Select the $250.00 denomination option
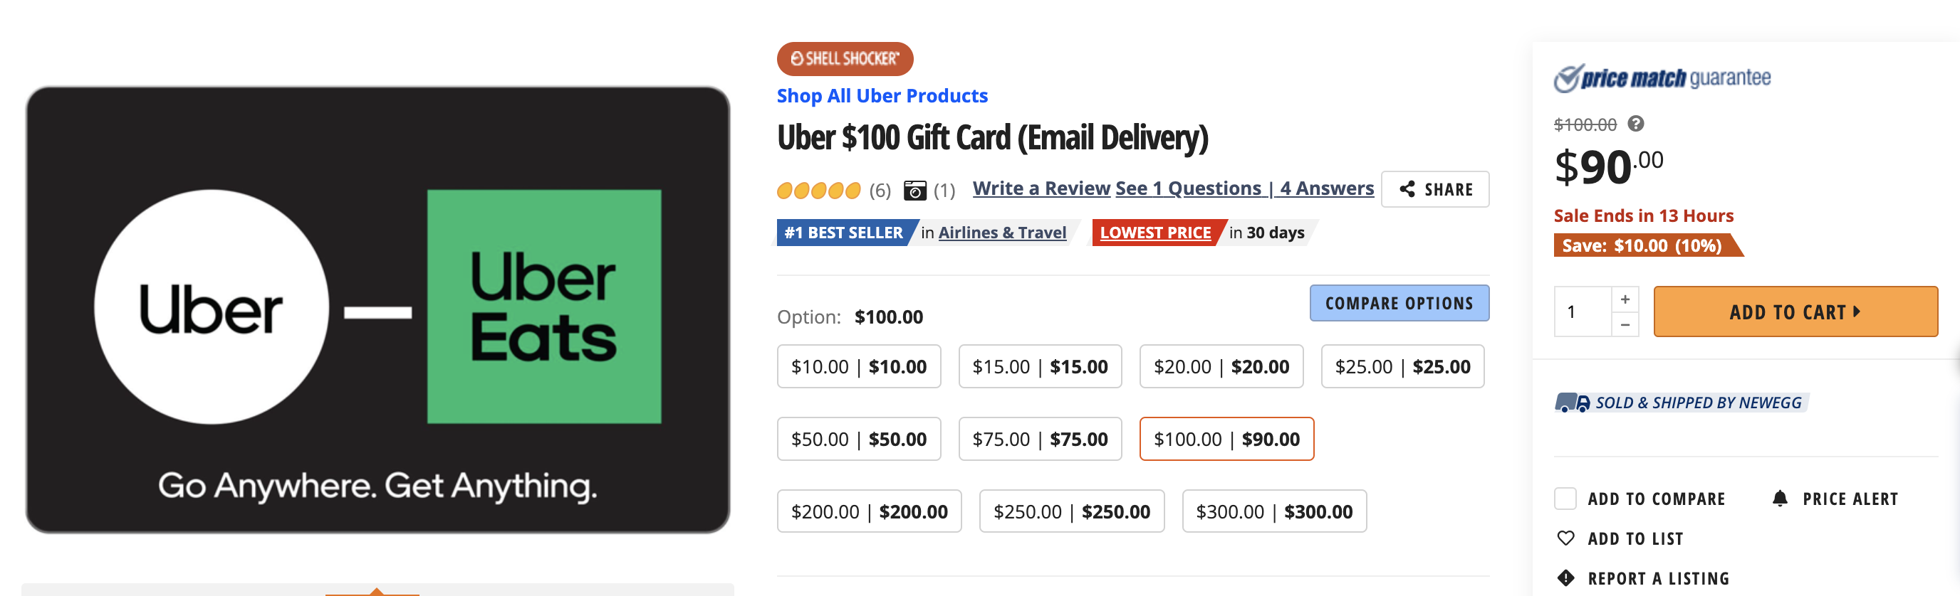 pyautogui.click(x=1071, y=511)
